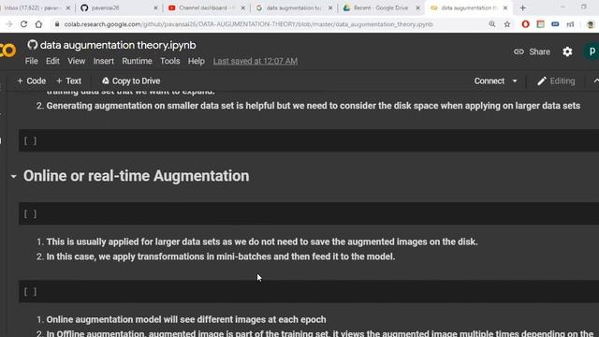This screenshot has height=337, width=599.
Task: Switch to the Inbox Gmail tab
Action: 34,8
